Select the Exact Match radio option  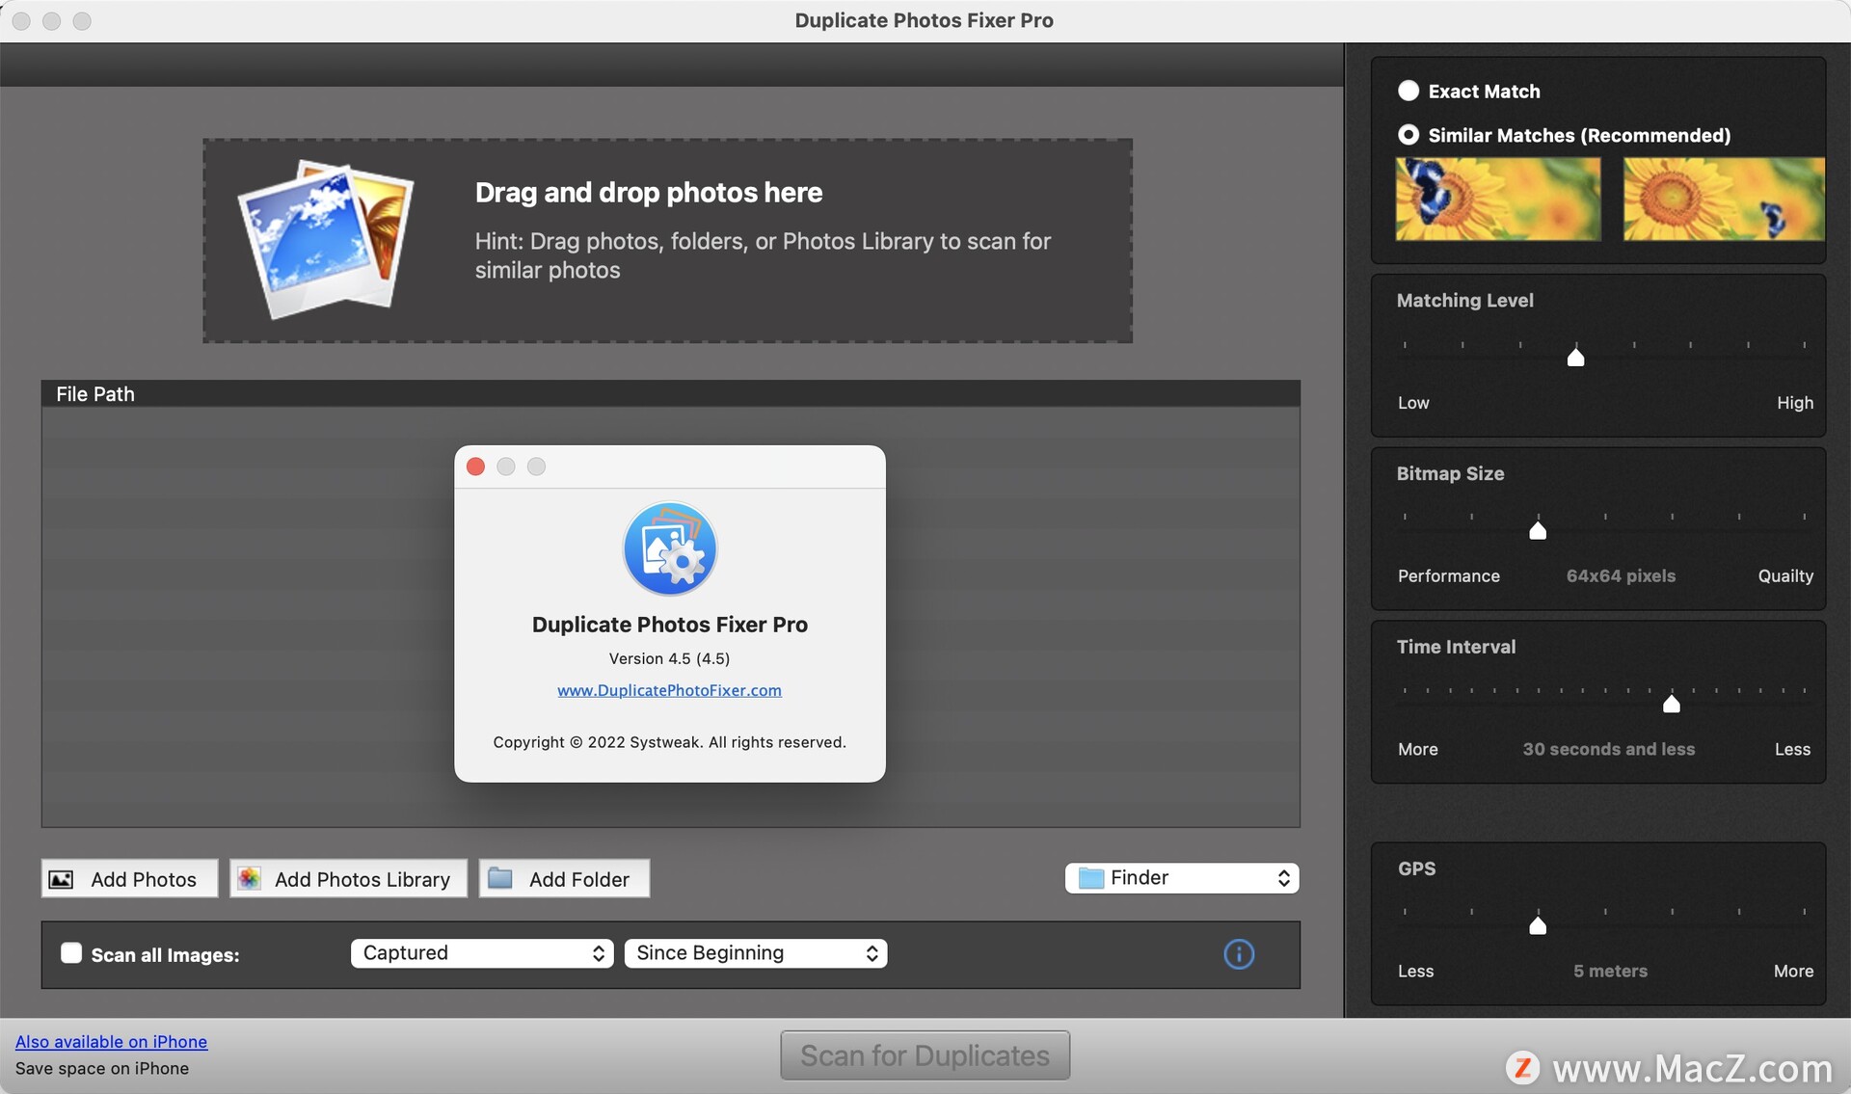tap(1408, 91)
